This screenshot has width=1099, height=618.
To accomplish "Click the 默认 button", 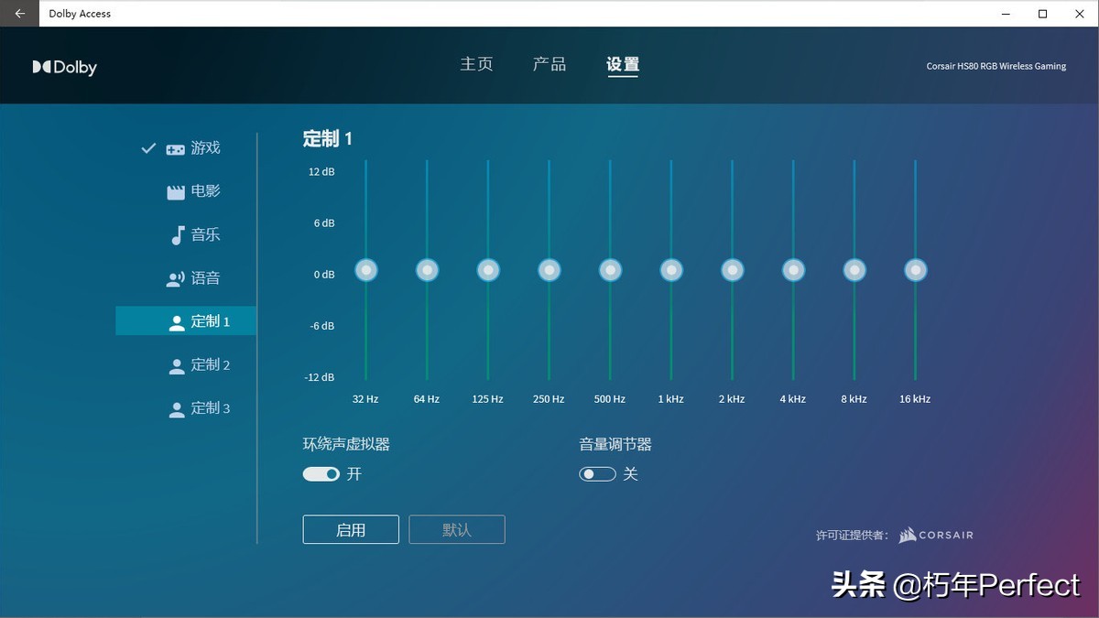I will pos(456,529).
